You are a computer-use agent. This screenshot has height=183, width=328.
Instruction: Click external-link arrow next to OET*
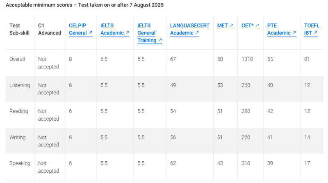click(x=257, y=25)
